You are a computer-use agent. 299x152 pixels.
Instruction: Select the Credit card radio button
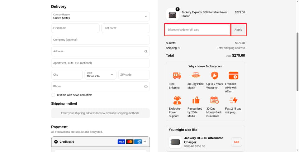[56, 142]
